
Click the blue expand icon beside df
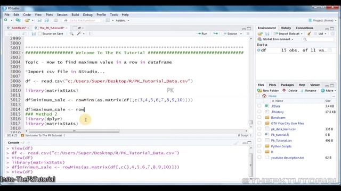point(258,50)
